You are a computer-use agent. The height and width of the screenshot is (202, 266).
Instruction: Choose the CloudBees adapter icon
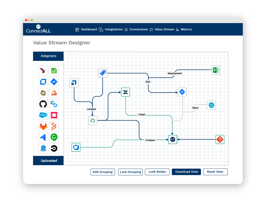(54, 104)
